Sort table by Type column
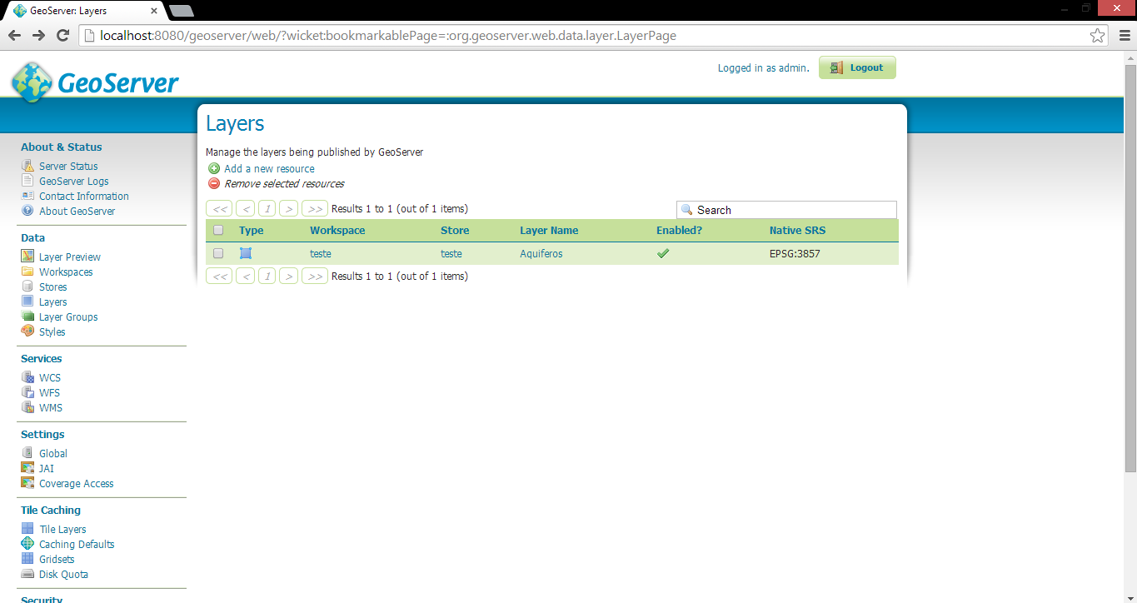The width and height of the screenshot is (1137, 603). point(251,231)
